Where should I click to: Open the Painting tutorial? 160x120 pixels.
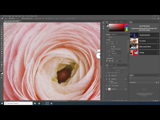point(144,52)
